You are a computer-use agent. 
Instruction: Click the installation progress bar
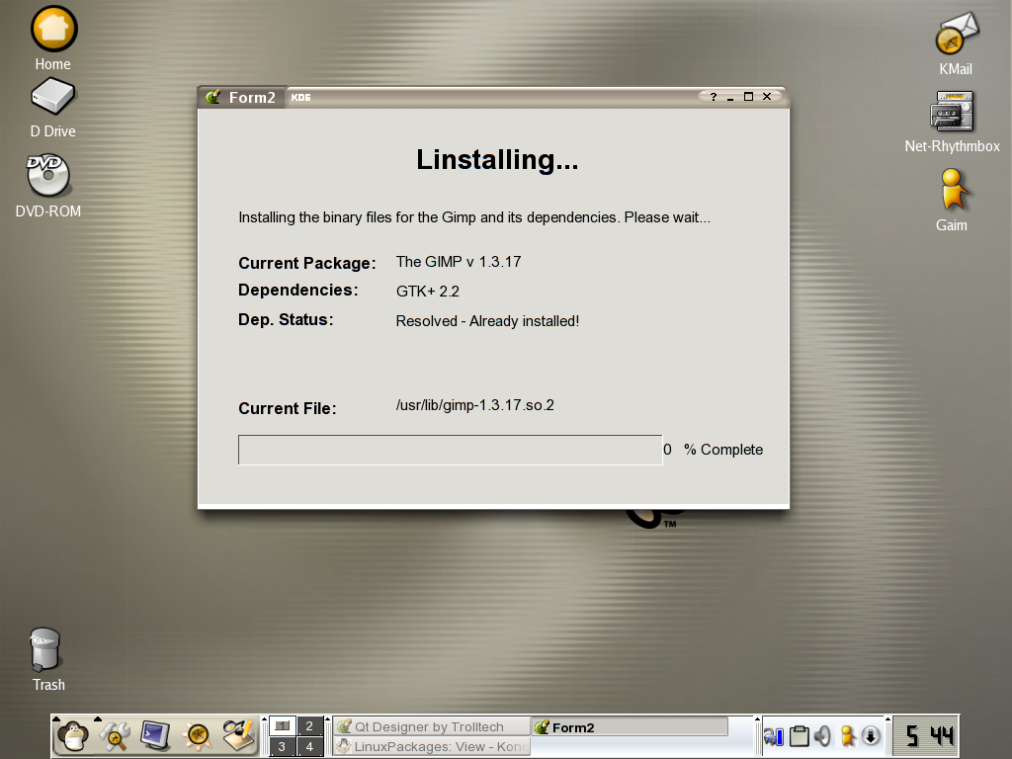(450, 450)
